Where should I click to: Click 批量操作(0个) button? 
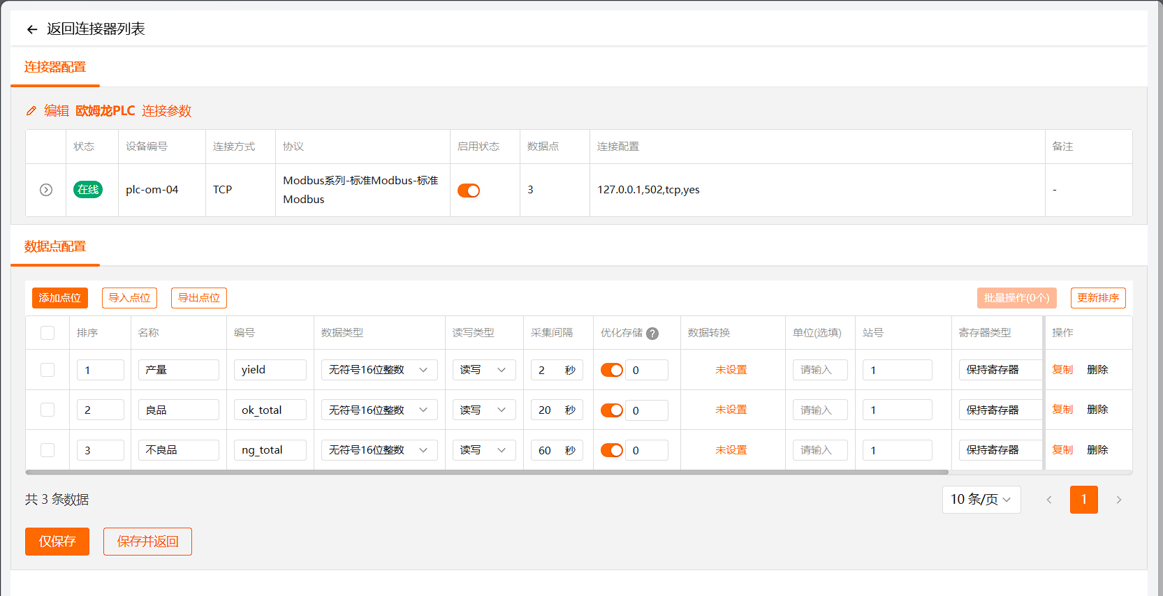pyautogui.click(x=1017, y=298)
